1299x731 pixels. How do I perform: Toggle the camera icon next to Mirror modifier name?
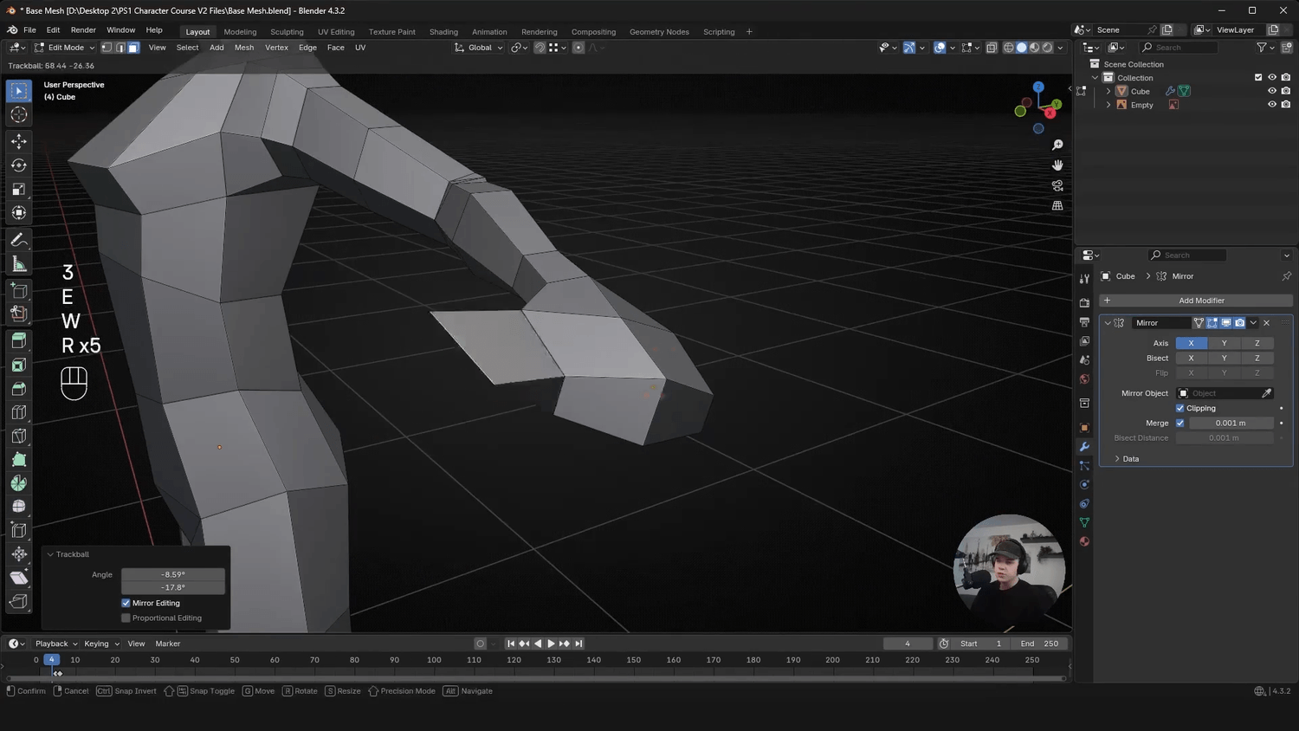pos(1239,322)
